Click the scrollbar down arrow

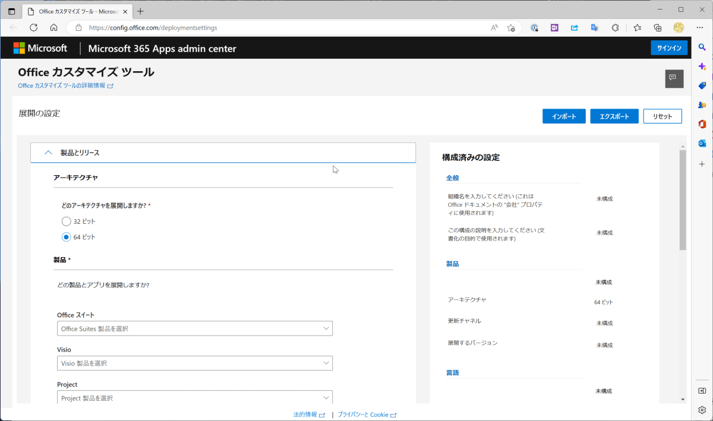click(683, 400)
